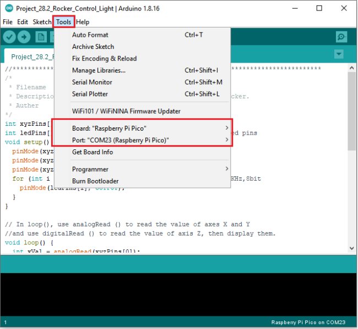Image resolution: width=358 pixels, height=329 pixels.
Task: Open the Help menu
Action: [83, 22]
